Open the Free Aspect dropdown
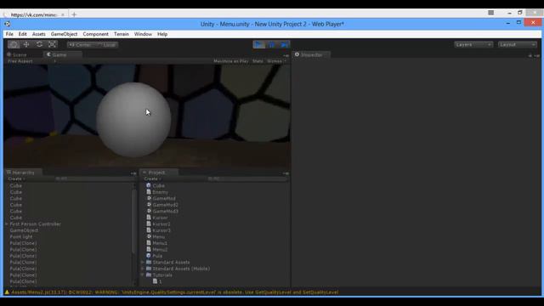The height and width of the screenshot is (306, 544). coord(32,61)
